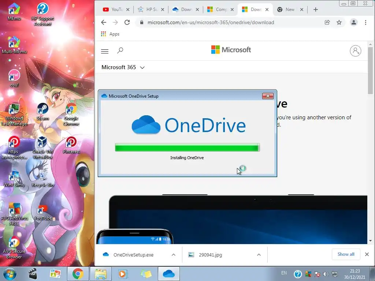Screen dimensions: 375x281
Task: Open HP Support Assistant desktop icon
Action: coord(42,14)
